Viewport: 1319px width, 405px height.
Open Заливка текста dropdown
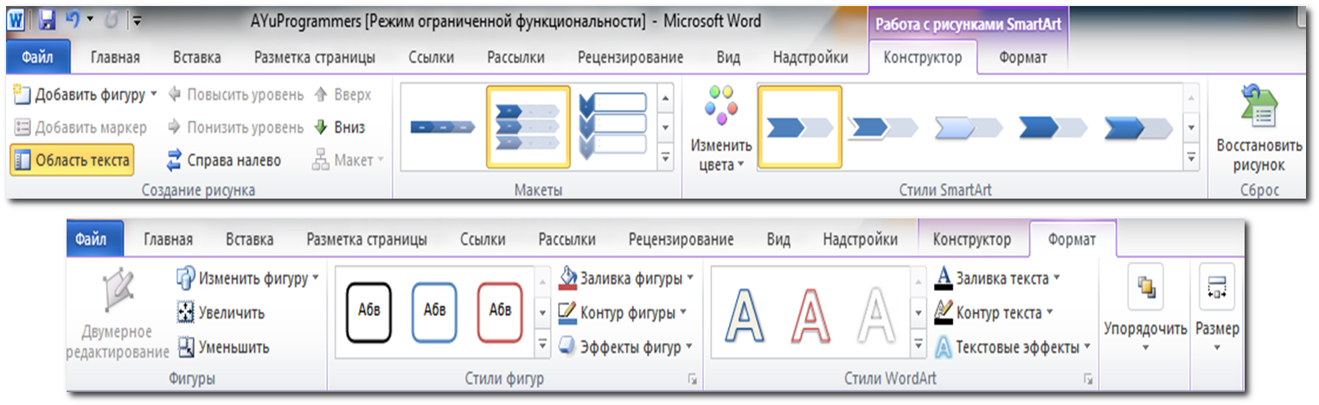(x=996, y=279)
